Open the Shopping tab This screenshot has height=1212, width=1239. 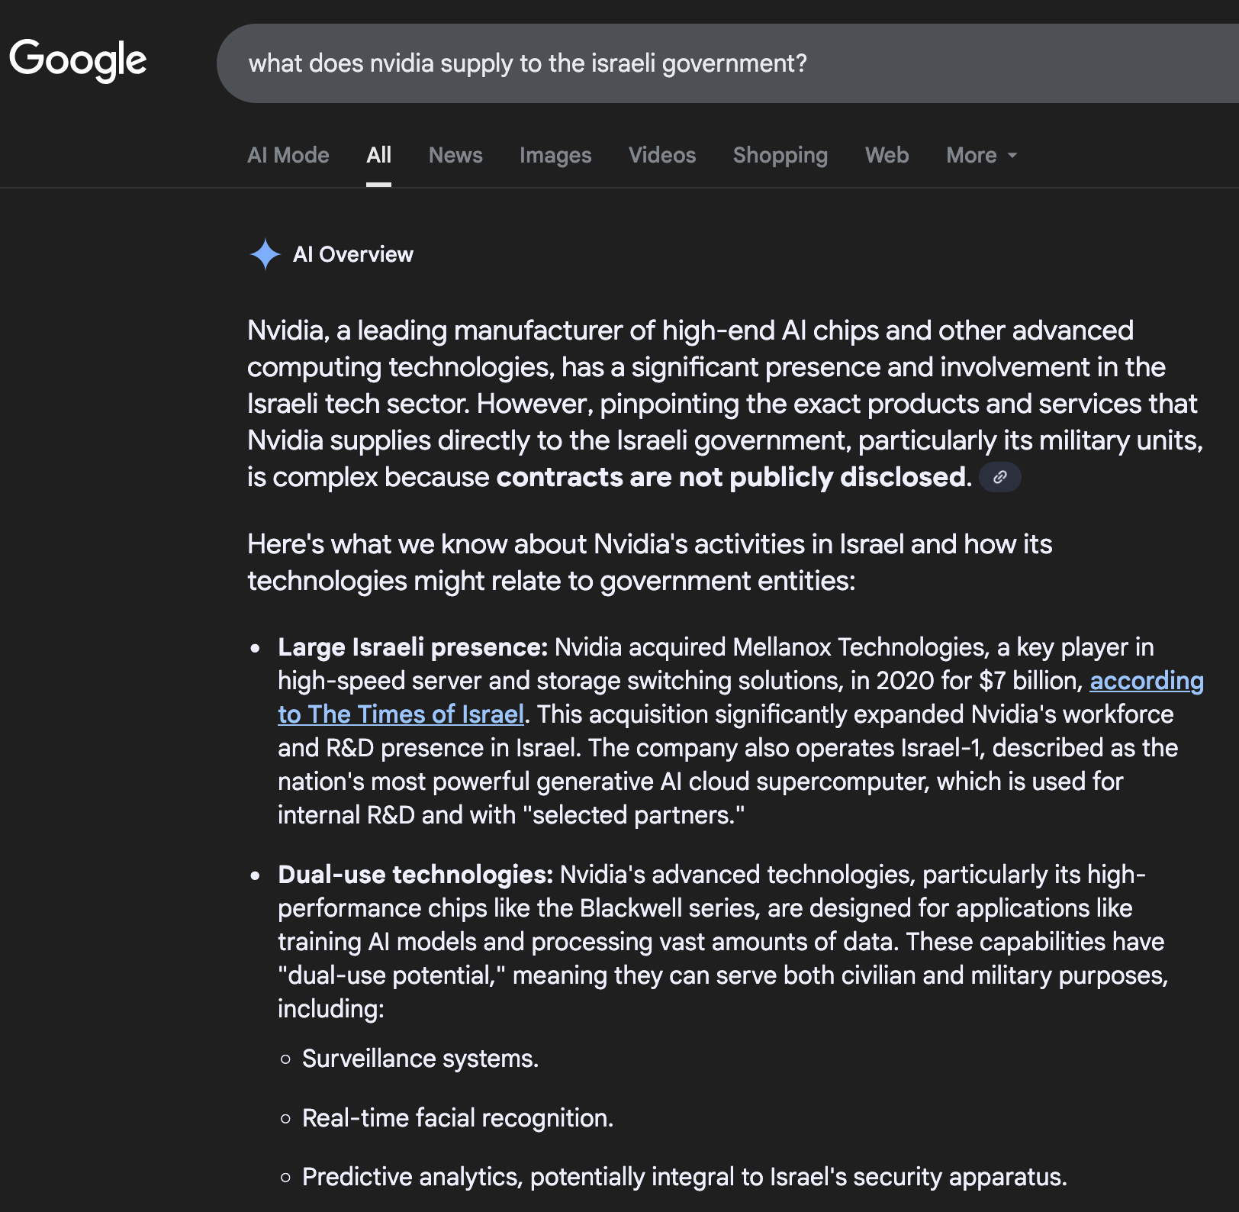[780, 155]
